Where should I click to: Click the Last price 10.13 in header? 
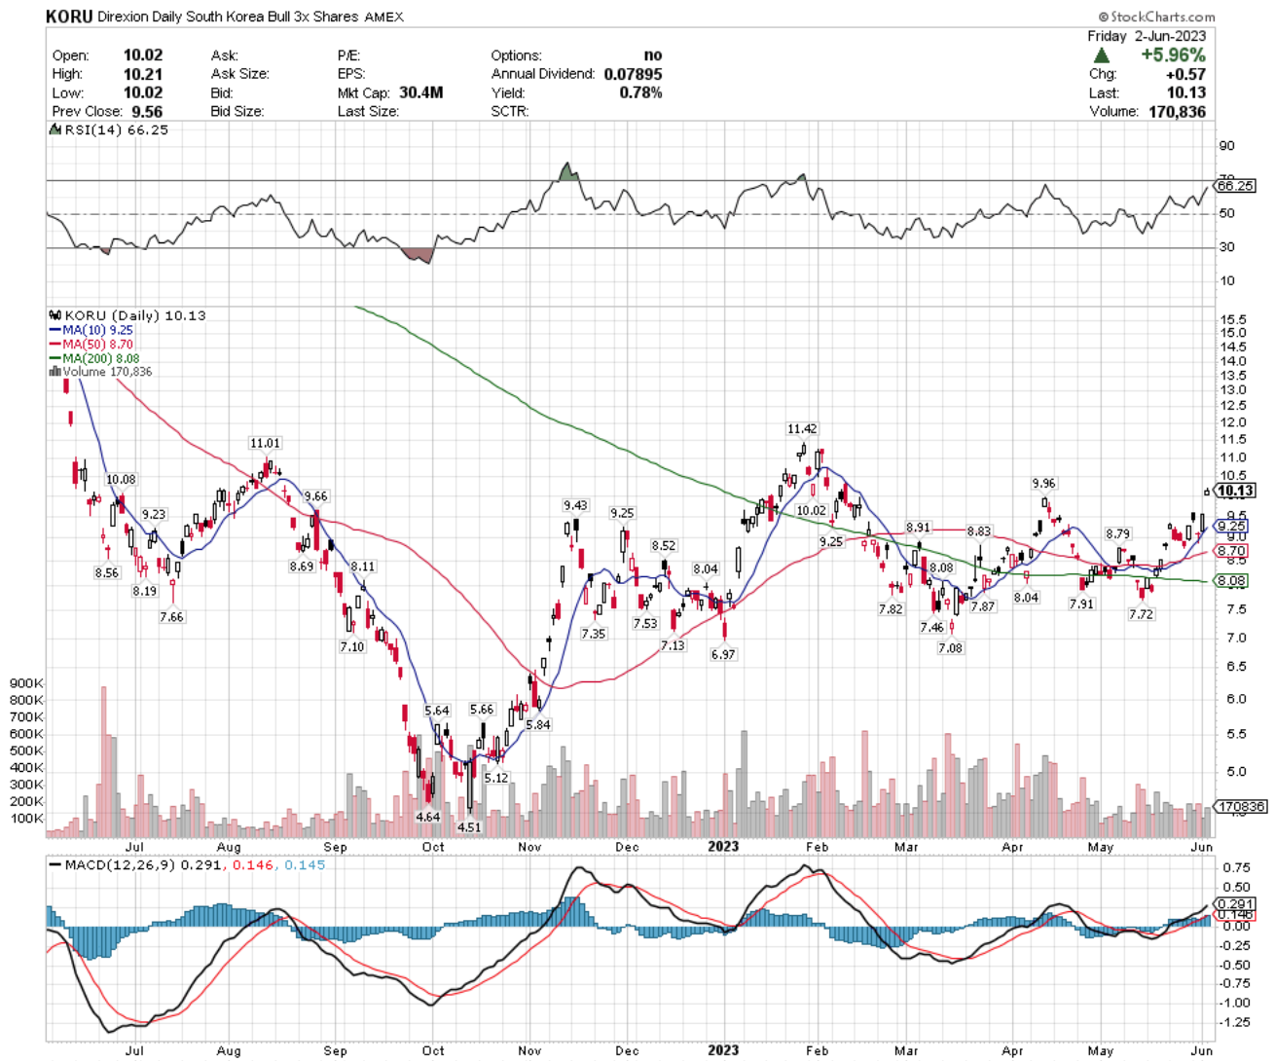(x=1186, y=92)
